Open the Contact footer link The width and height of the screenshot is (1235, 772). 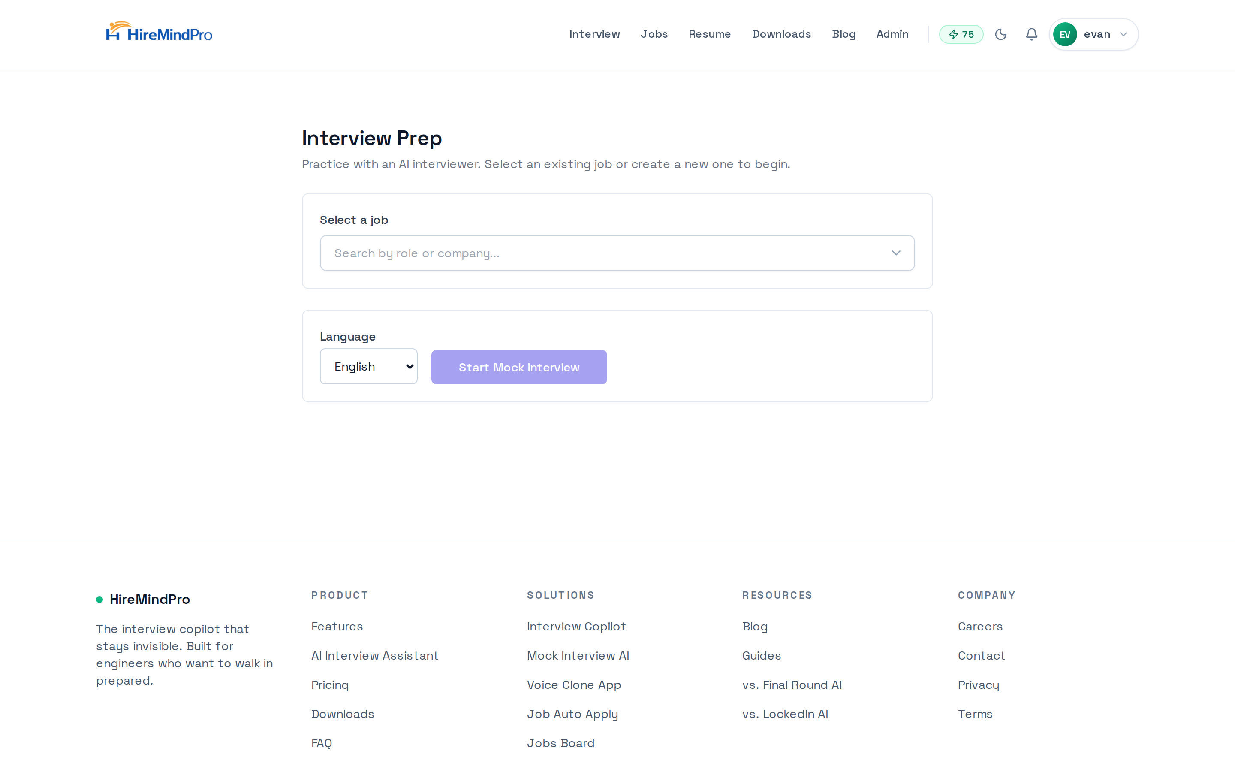(x=982, y=656)
